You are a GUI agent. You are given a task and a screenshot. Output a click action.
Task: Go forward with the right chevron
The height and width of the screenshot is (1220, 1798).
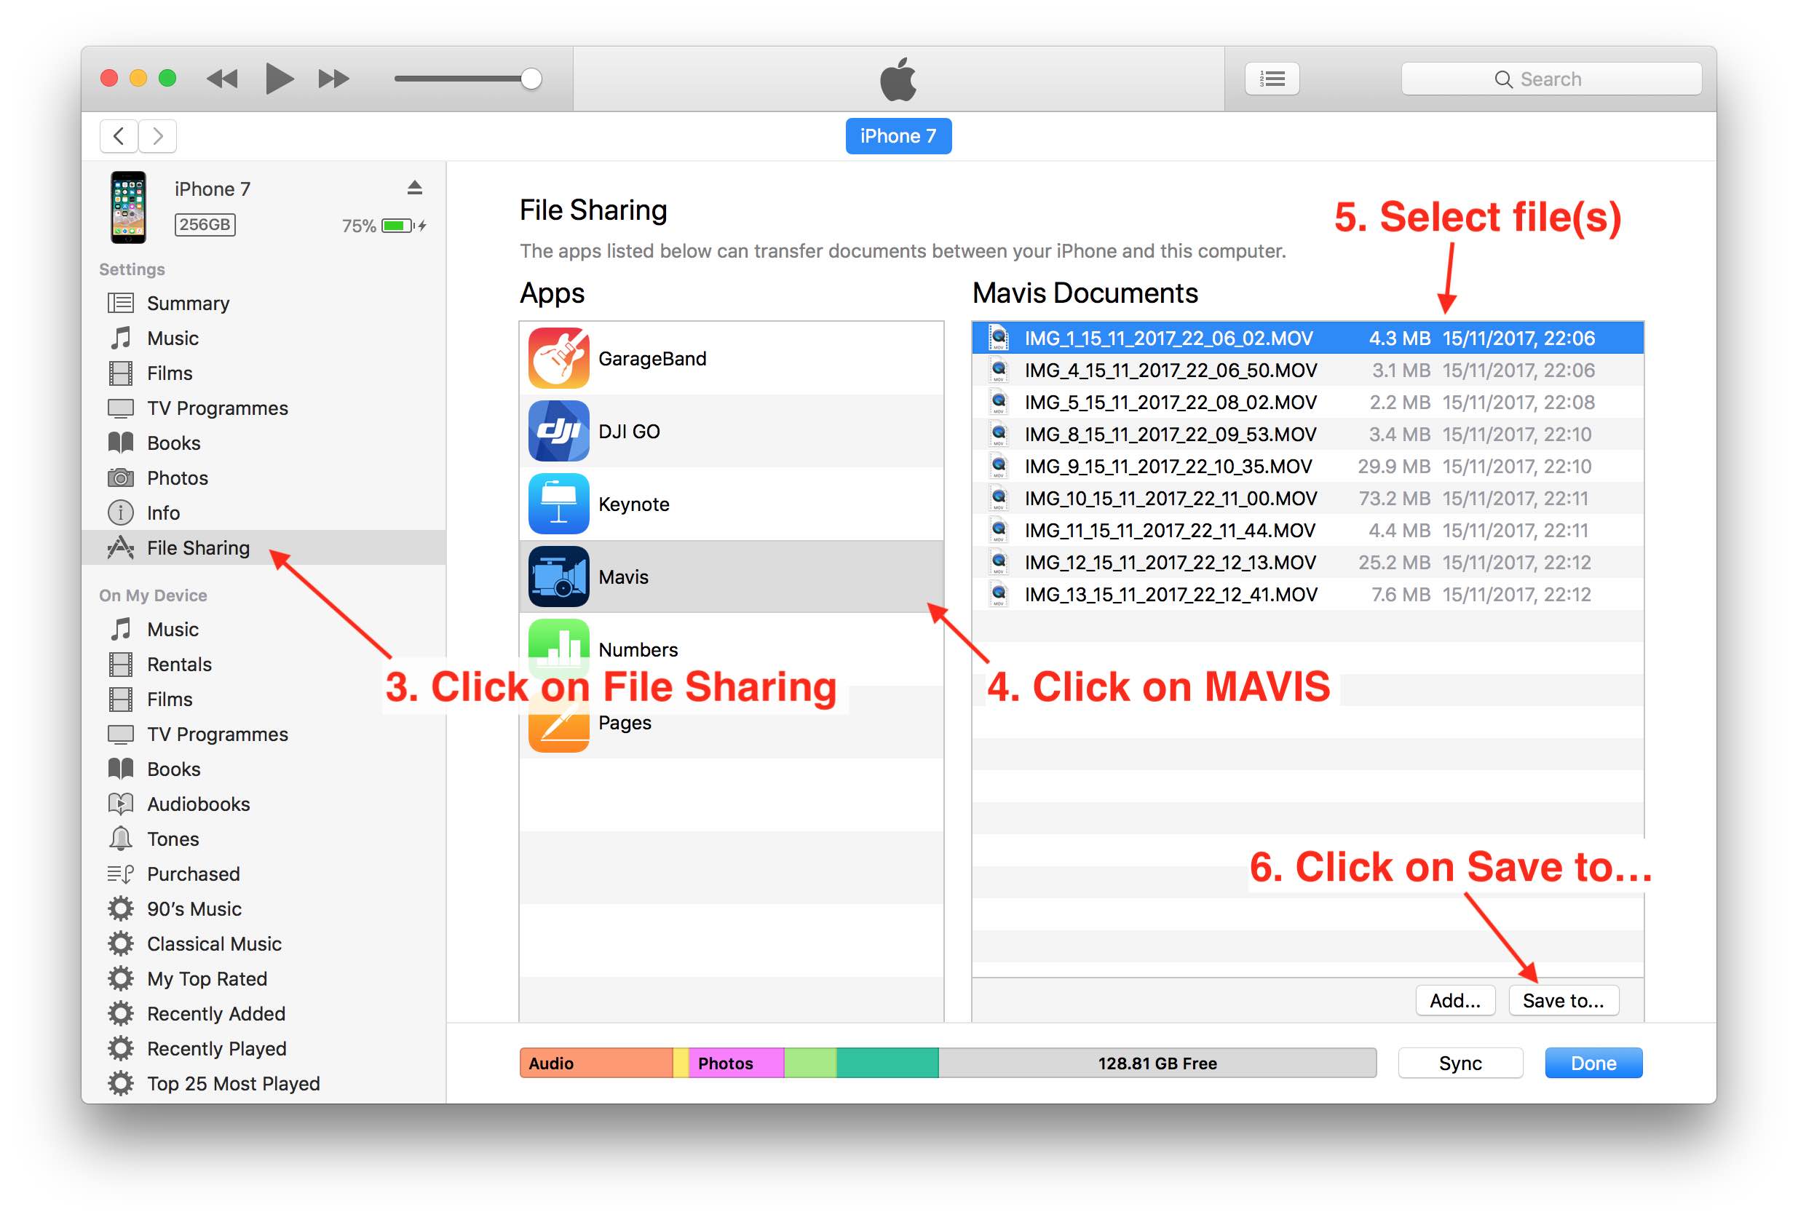(158, 136)
